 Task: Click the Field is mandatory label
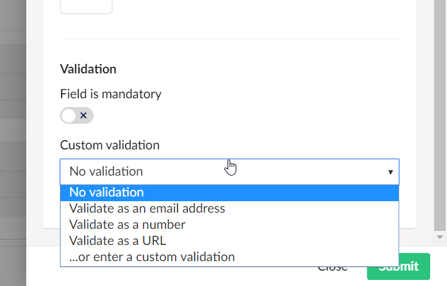point(110,94)
